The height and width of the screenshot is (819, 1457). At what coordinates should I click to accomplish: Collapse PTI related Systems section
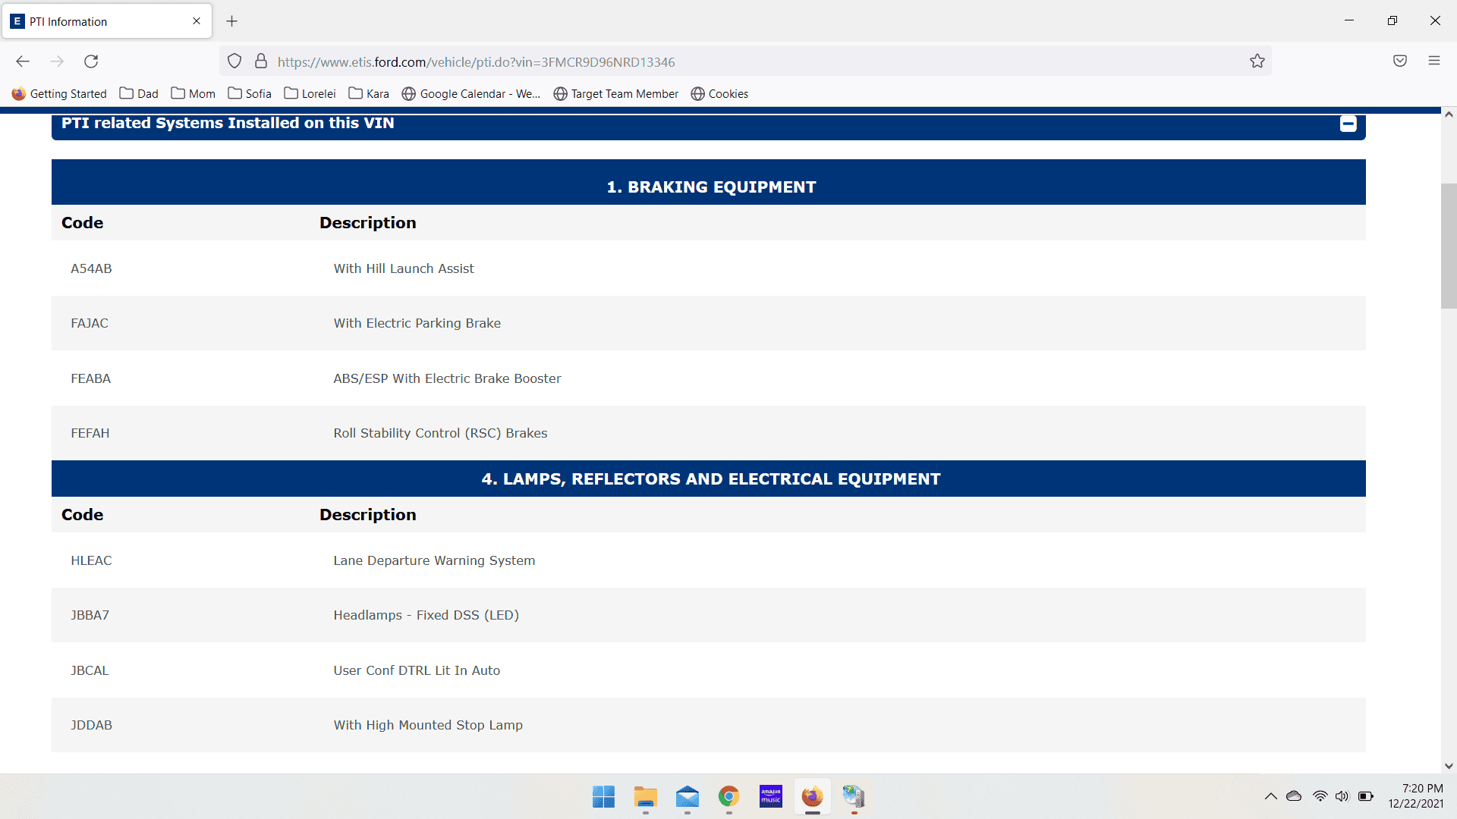pyautogui.click(x=1348, y=124)
